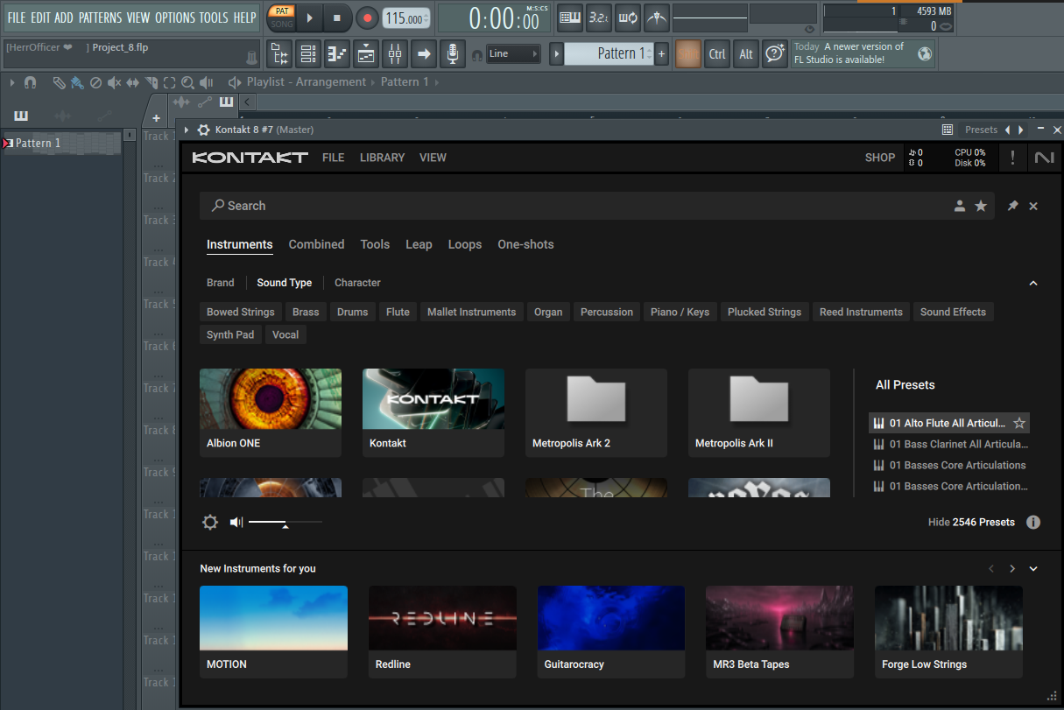Collapse the New Instruments for you section

[1033, 568]
